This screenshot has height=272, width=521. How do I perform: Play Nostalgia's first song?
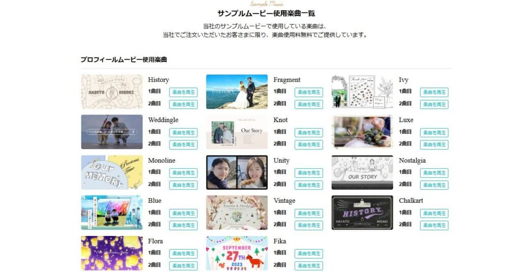pyautogui.click(x=435, y=173)
